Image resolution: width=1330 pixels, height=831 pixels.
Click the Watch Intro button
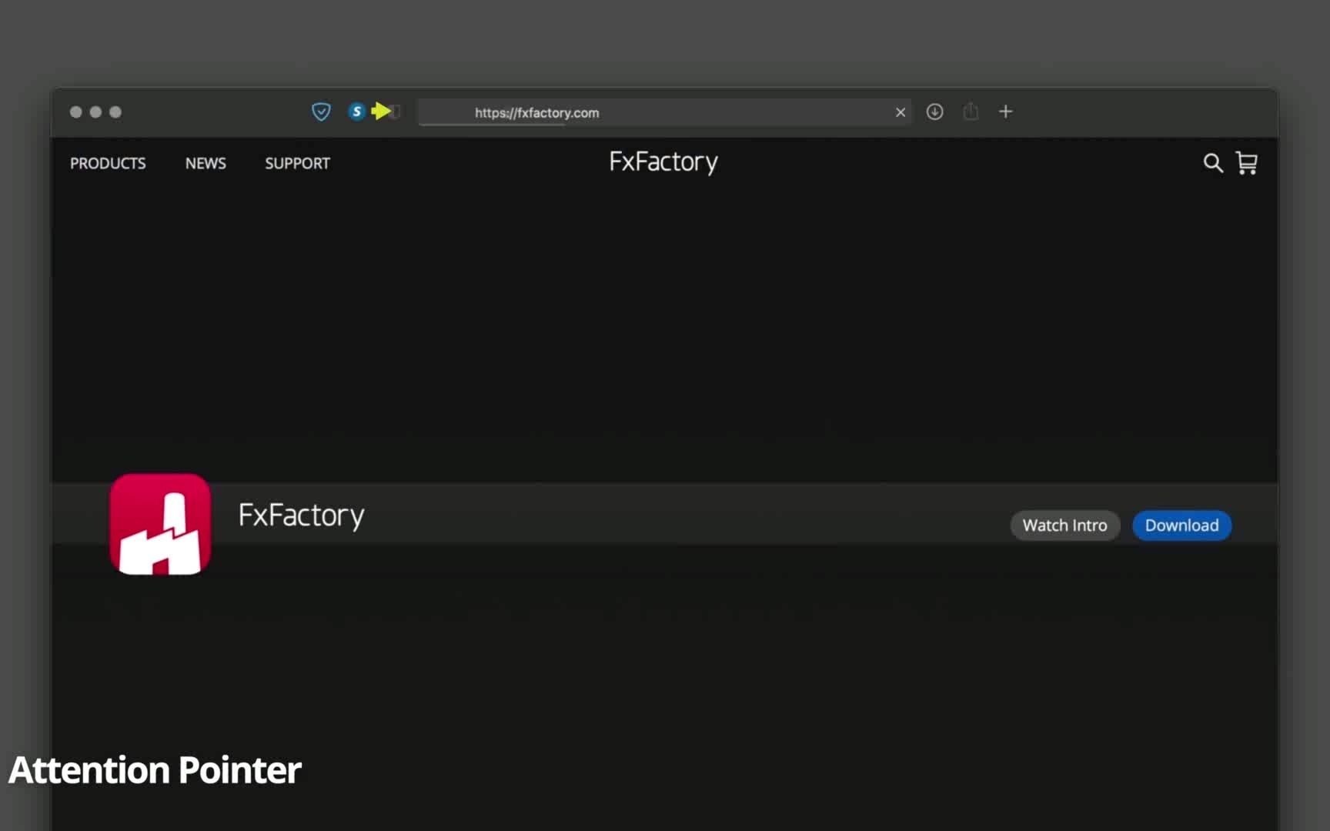1064,526
